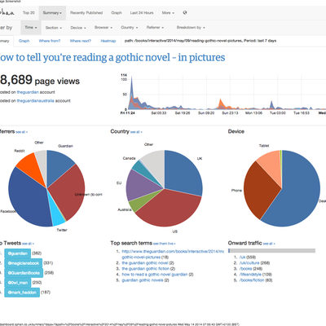The height and width of the screenshot is (326, 326).
Task: Click see them live next to search terms
Action: coord(165,244)
